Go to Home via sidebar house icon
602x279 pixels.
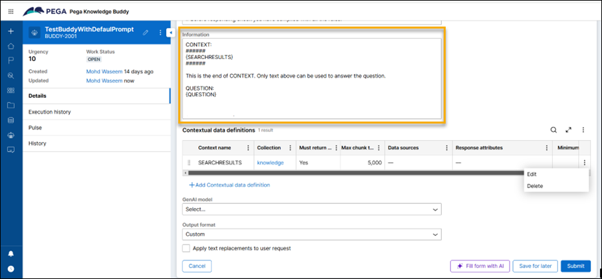pos(11,46)
